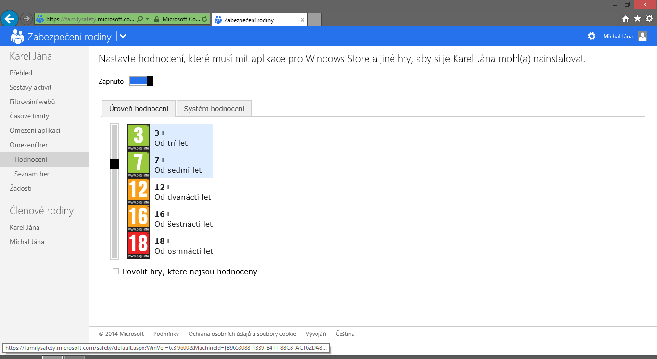
Task: Change language via Čeština footer link
Action: tap(345, 334)
